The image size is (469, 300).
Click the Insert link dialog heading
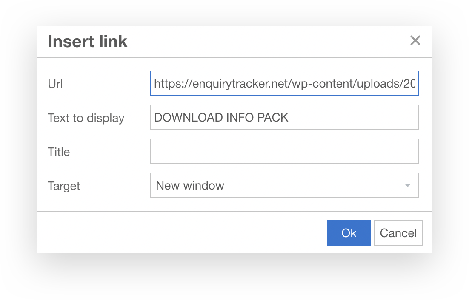(x=88, y=41)
